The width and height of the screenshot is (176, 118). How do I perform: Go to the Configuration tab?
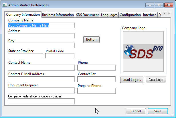[130, 15]
